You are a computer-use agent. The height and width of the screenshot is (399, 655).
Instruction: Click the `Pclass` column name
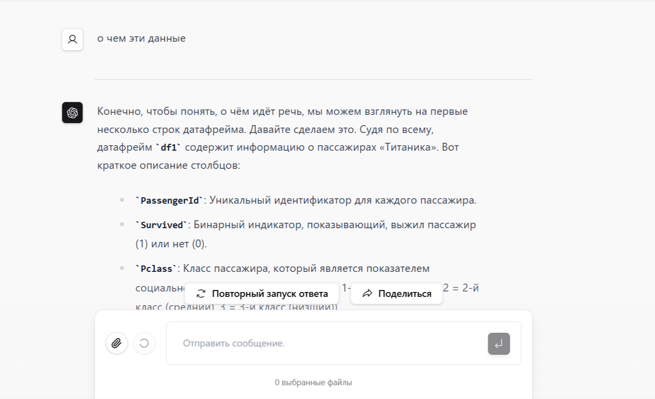pos(156,269)
